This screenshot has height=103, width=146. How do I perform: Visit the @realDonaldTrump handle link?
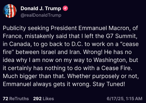(x=41, y=15)
